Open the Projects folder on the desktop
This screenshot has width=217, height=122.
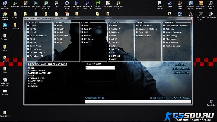15,15
